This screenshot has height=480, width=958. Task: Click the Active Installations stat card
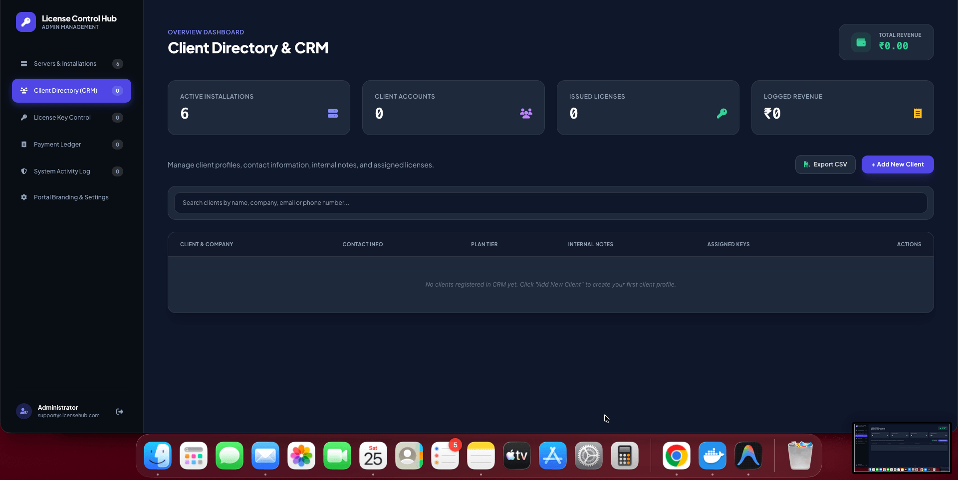point(259,108)
